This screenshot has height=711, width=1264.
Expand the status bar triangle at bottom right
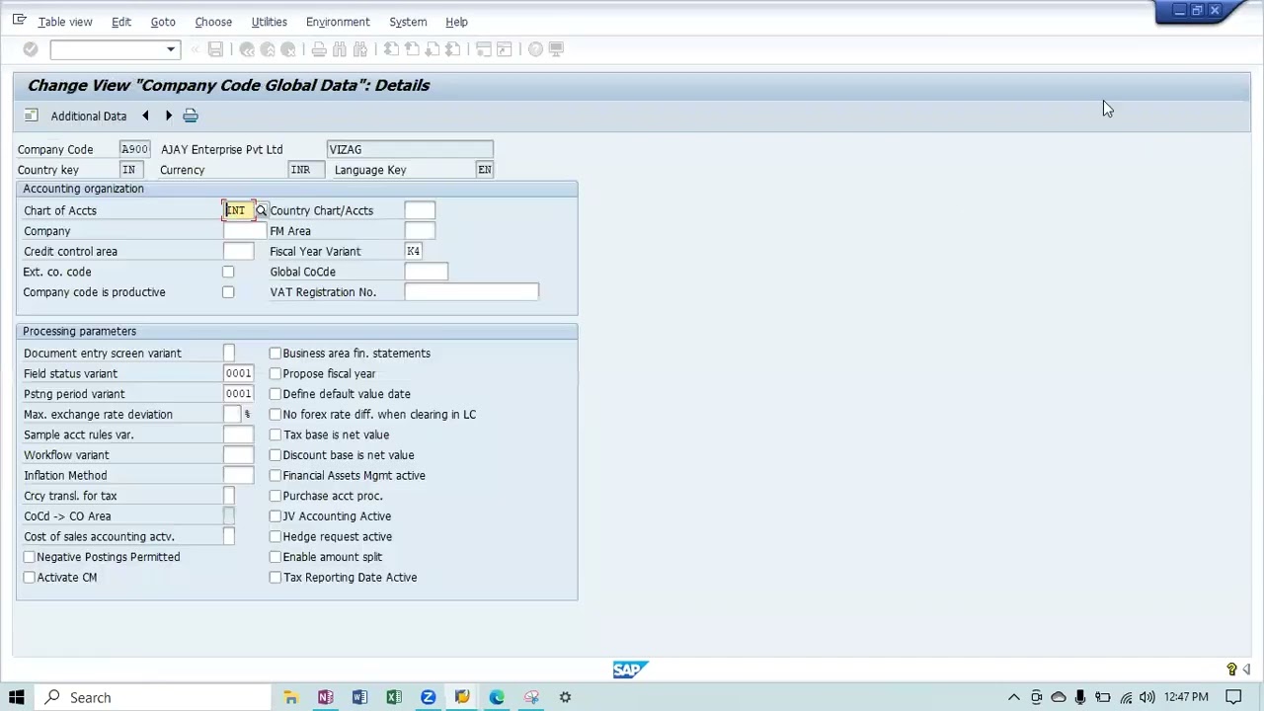(1246, 670)
